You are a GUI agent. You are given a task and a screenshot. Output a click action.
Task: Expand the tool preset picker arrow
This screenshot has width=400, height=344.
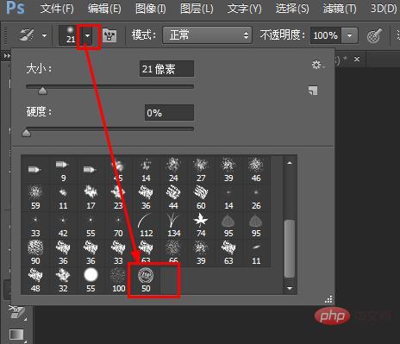pyautogui.click(x=44, y=36)
